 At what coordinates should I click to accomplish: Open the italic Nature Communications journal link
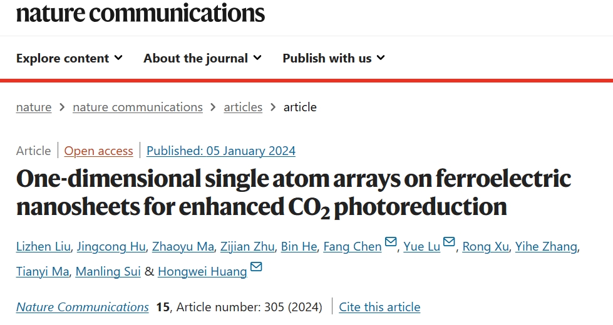83,307
